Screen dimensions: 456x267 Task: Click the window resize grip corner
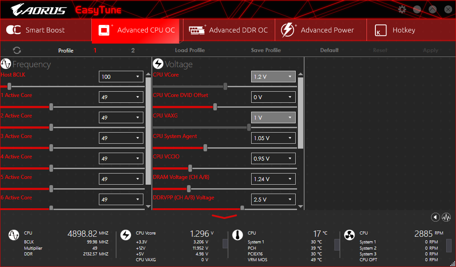click(x=452, y=263)
